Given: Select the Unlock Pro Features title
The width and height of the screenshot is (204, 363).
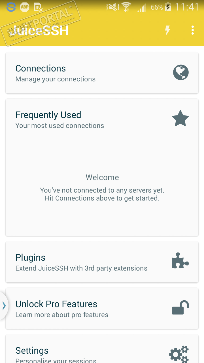Looking at the screenshot, I should pos(56,304).
